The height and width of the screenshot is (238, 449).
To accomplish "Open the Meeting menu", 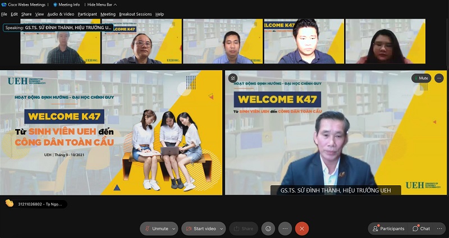I will coord(108,14).
